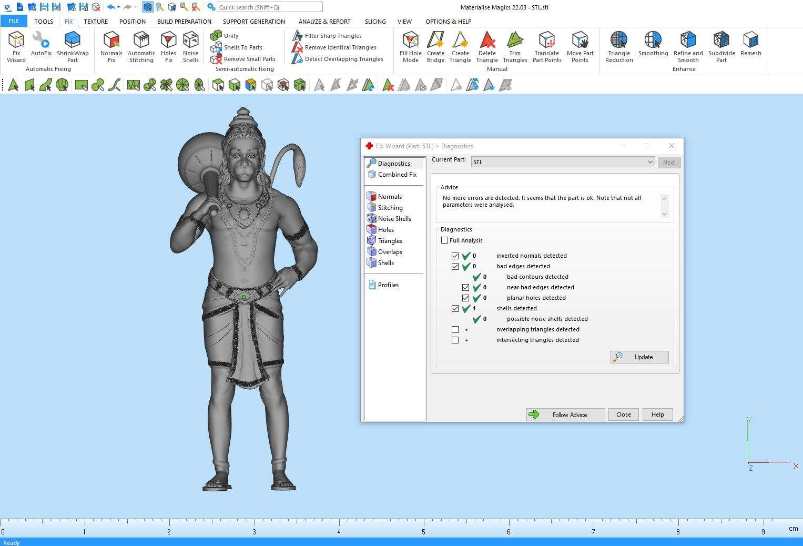Open the Triangle Reduction tool
Screen dimensions: 803x546
pyautogui.click(x=619, y=45)
